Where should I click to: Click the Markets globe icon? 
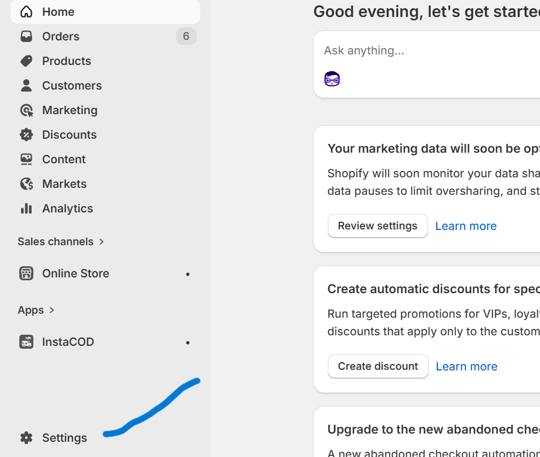click(26, 184)
